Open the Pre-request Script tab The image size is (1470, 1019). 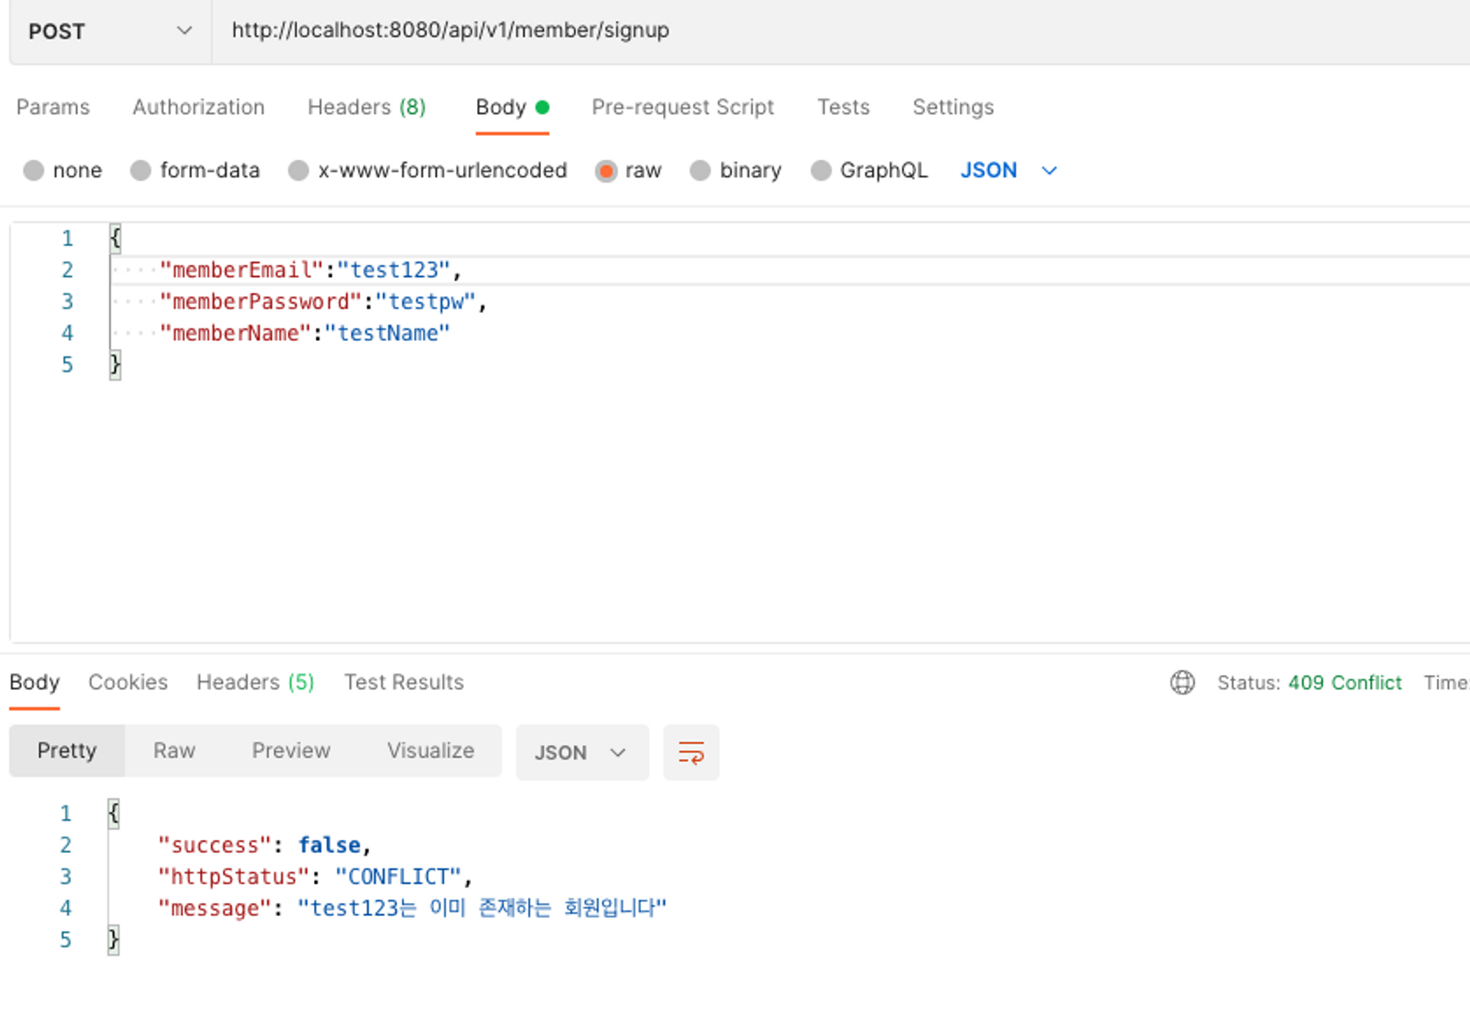click(682, 107)
